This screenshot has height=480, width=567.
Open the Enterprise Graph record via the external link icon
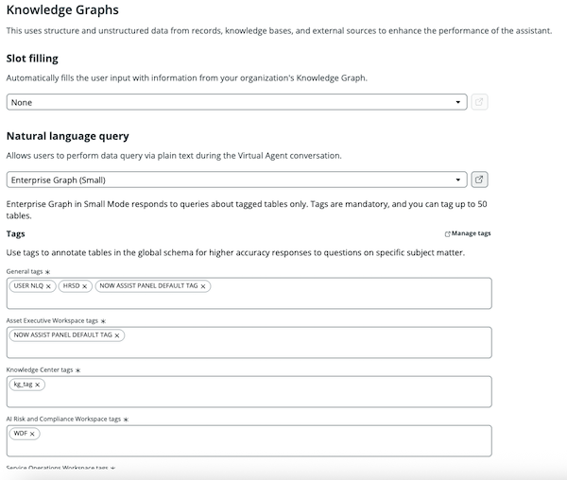point(479,180)
